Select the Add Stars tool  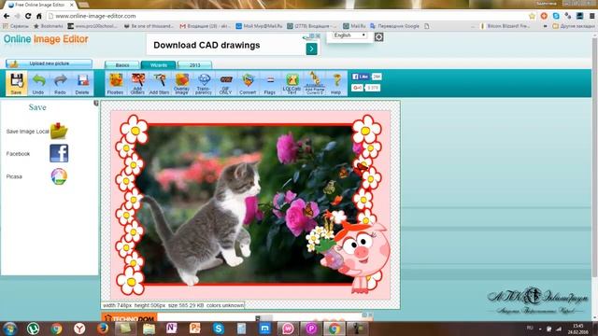[x=160, y=83]
